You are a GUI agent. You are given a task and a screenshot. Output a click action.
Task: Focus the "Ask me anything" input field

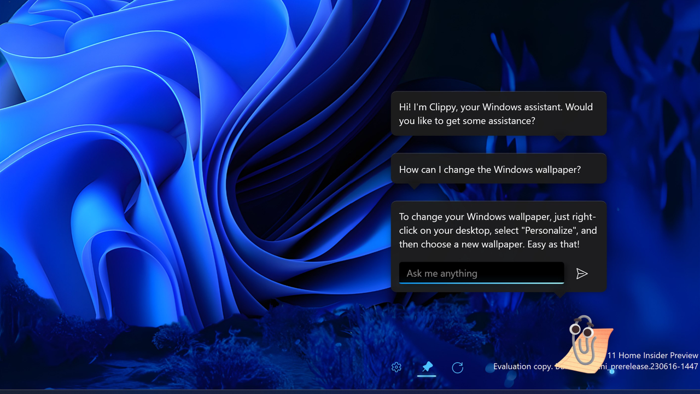pos(481,273)
